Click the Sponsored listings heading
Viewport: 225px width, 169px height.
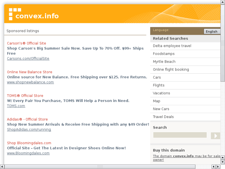(x=23, y=31)
